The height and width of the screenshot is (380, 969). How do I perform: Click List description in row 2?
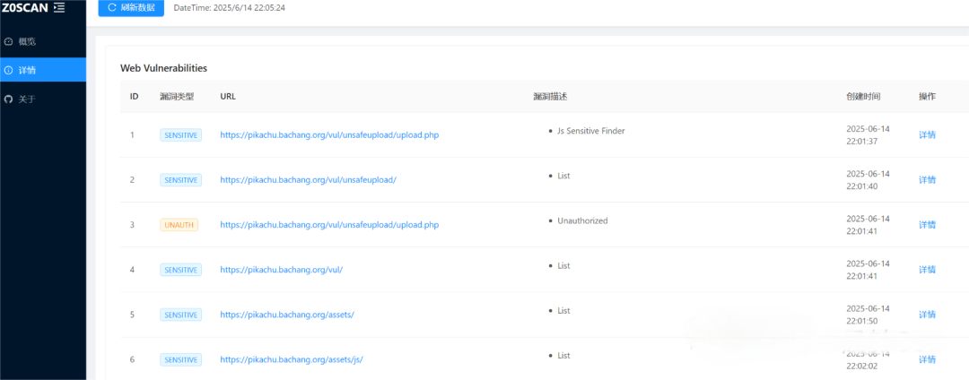pyautogui.click(x=563, y=176)
